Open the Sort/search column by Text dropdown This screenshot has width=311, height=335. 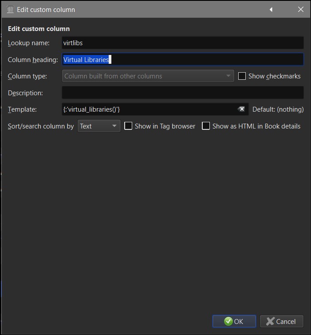click(x=99, y=126)
